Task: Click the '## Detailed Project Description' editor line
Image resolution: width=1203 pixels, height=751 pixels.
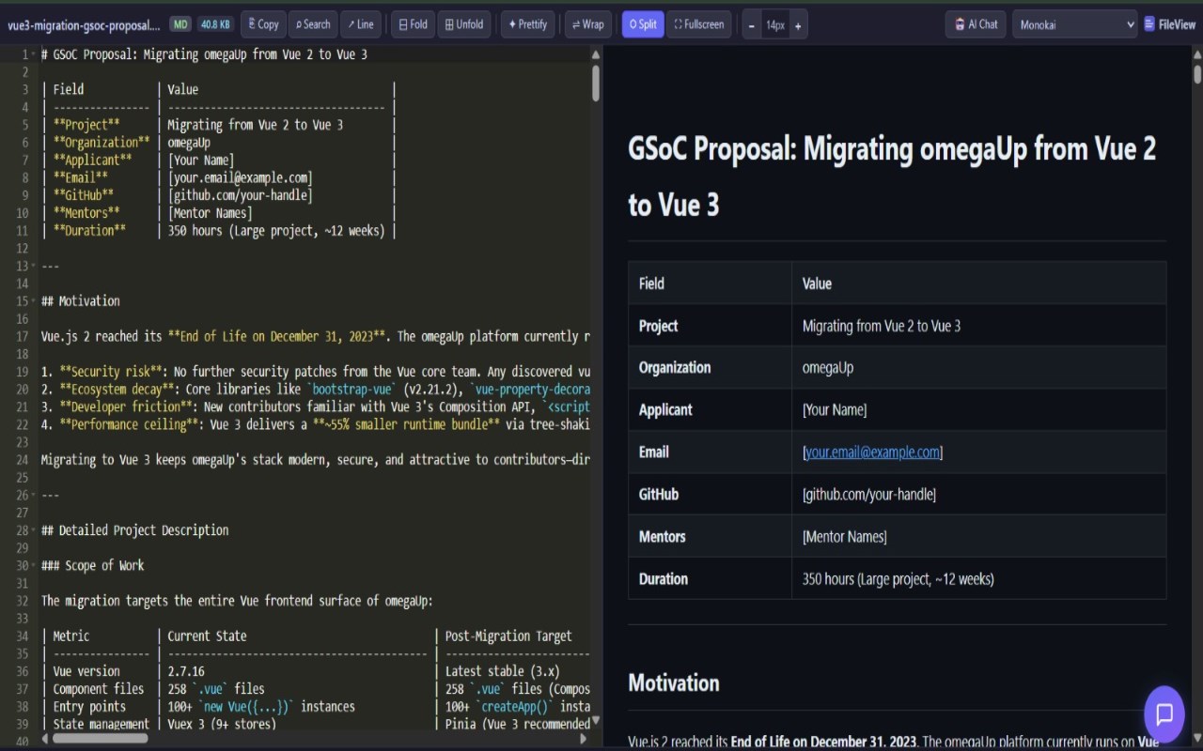Action: coord(135,530)
